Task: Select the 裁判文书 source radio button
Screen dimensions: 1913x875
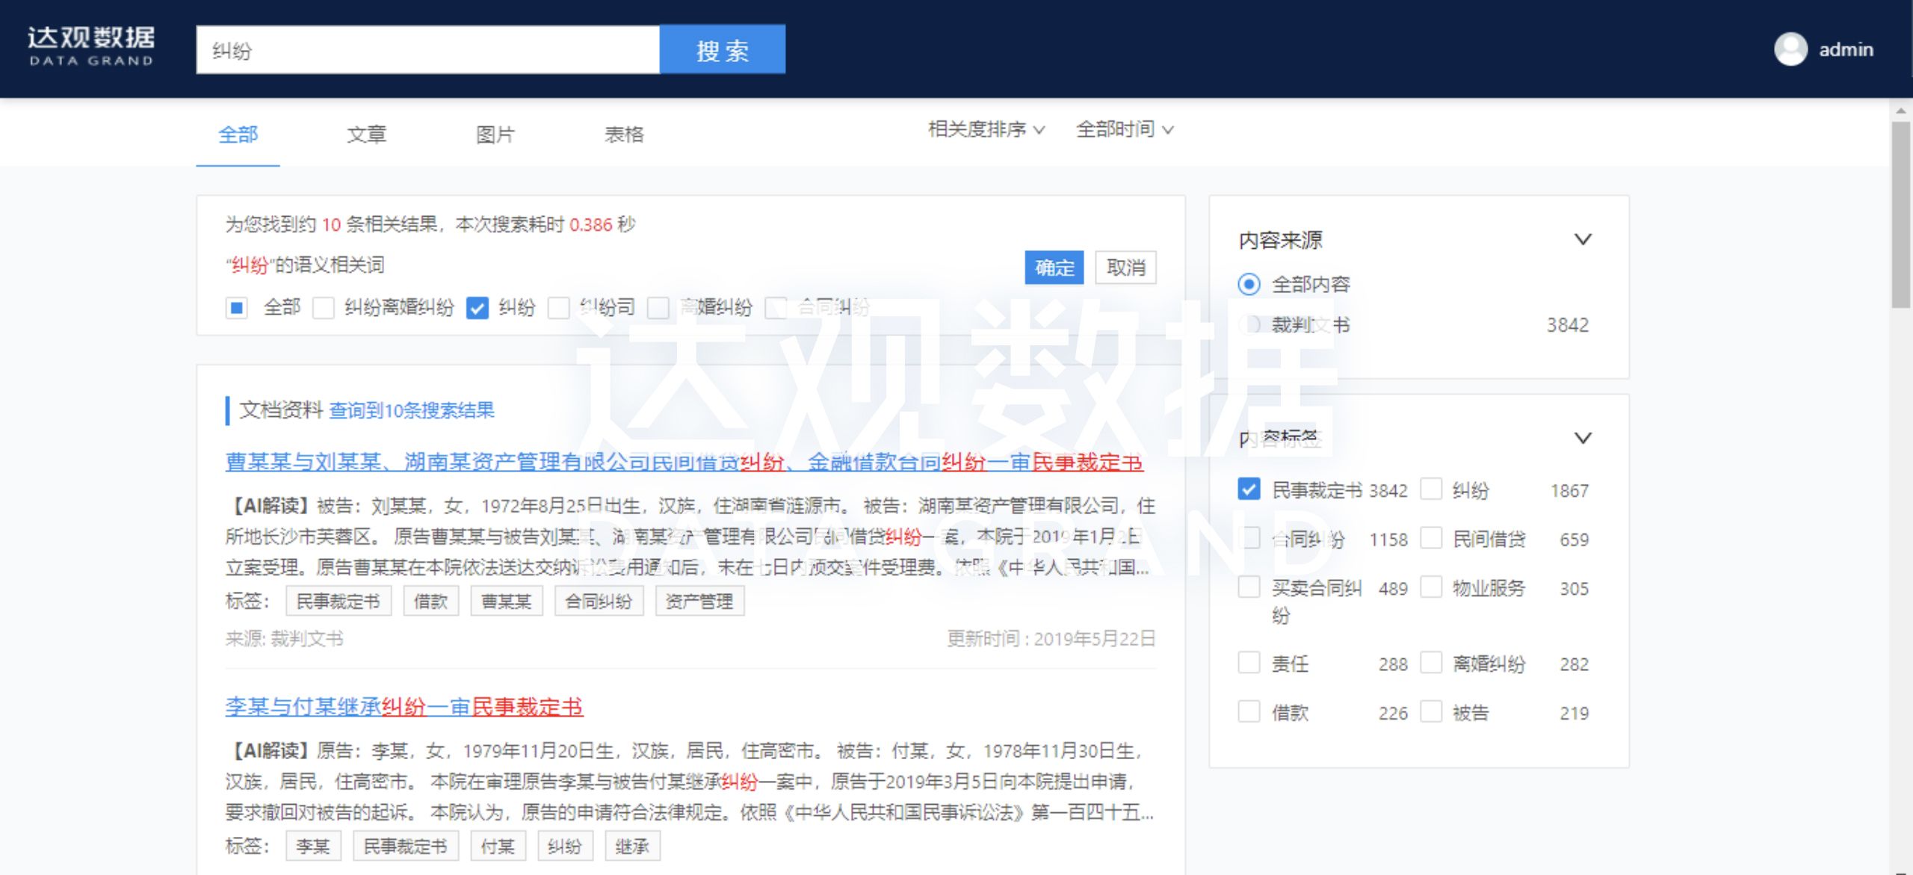Action: click(x=1249, y=325)
